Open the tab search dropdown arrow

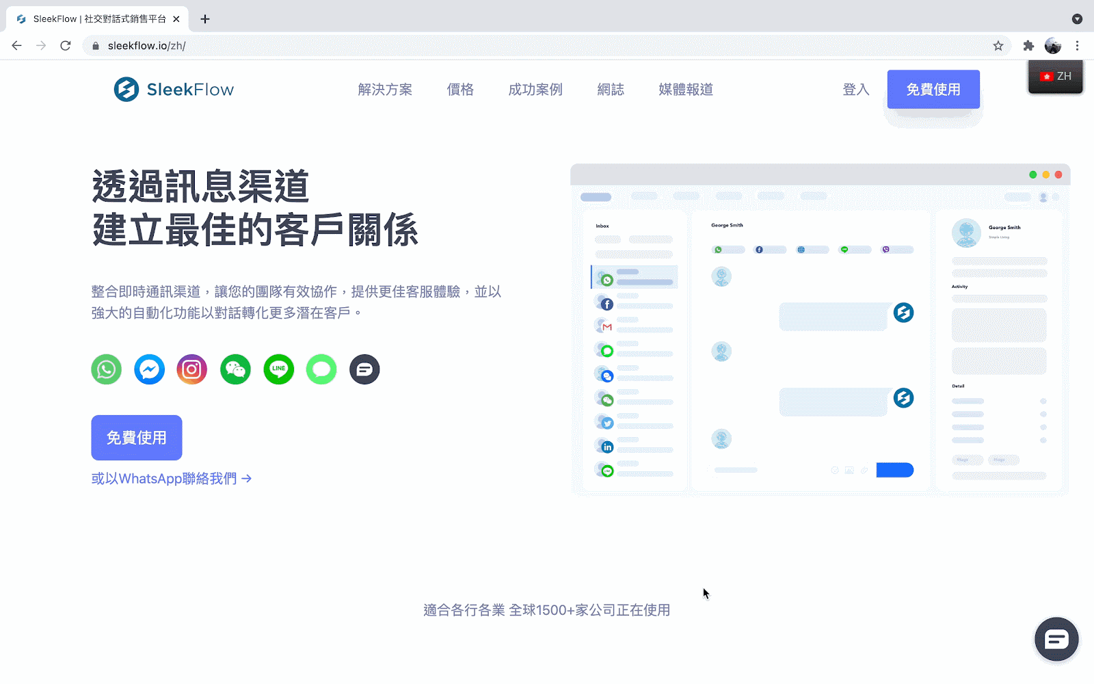click(x=1077, y=19)
